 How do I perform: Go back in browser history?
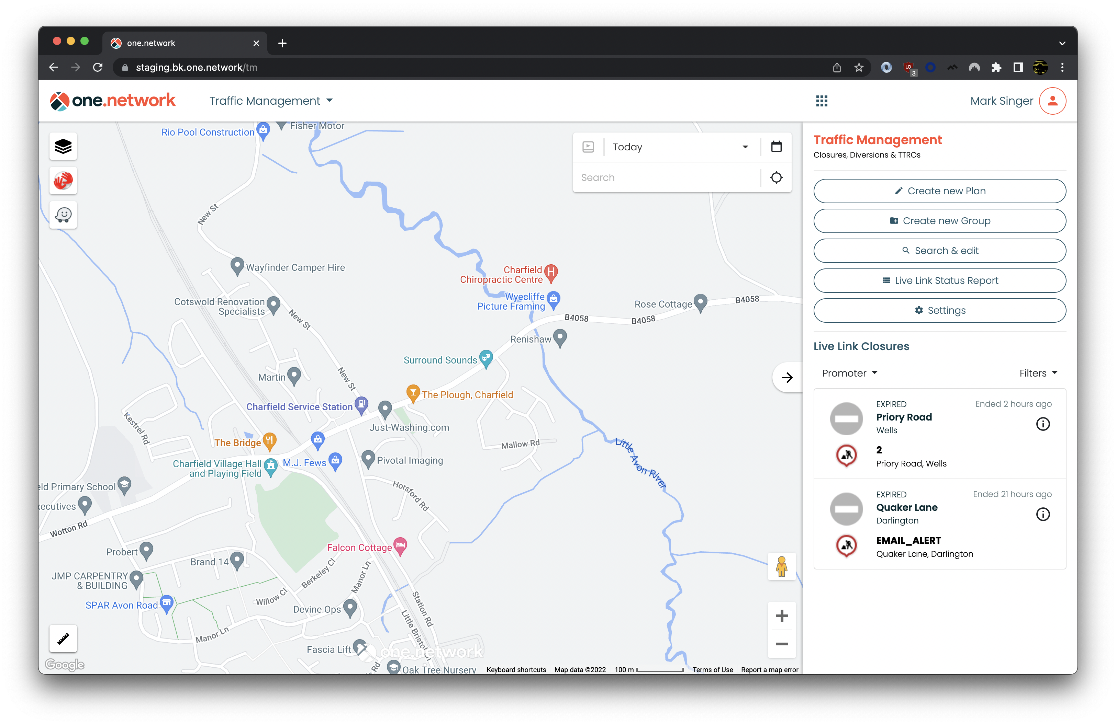[54, 67]
